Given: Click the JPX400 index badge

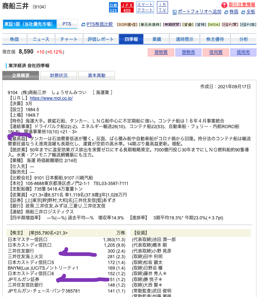Looking at the screenshot, I should tap(127, 8).
